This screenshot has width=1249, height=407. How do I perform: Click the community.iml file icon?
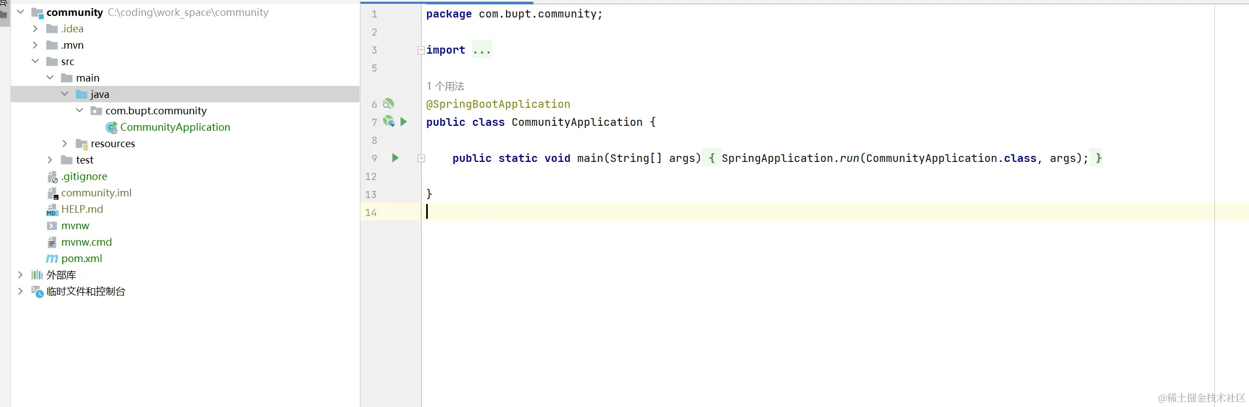coord(53,193)
